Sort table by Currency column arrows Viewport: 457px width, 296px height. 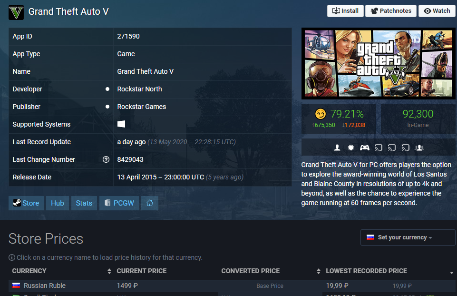tap(109, 271)
